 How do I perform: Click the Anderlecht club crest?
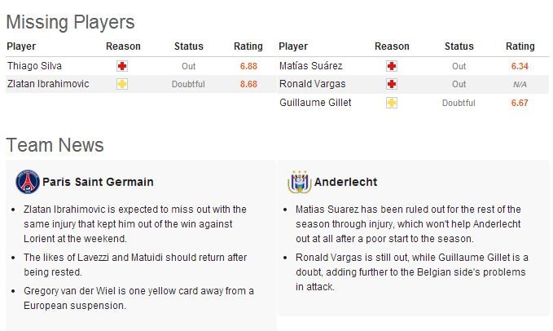pos(298,182)
